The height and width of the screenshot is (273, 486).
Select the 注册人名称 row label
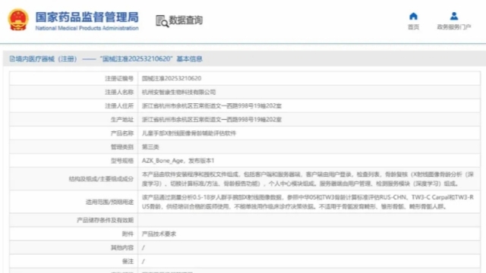tap(119, 93)
